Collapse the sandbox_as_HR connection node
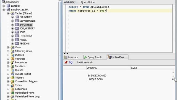 click(x=4, y=10)
